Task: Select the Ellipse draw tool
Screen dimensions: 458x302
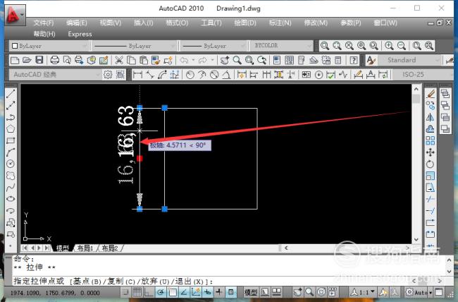Action: (x=11, y=199)
